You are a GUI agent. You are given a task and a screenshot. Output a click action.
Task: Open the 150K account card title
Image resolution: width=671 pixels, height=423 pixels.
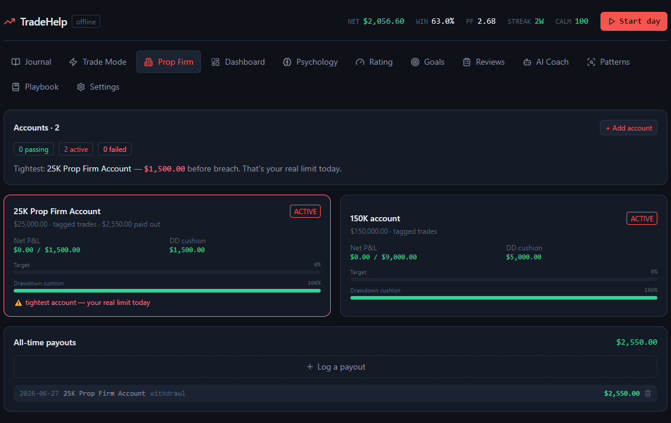[x=375, y=219]
